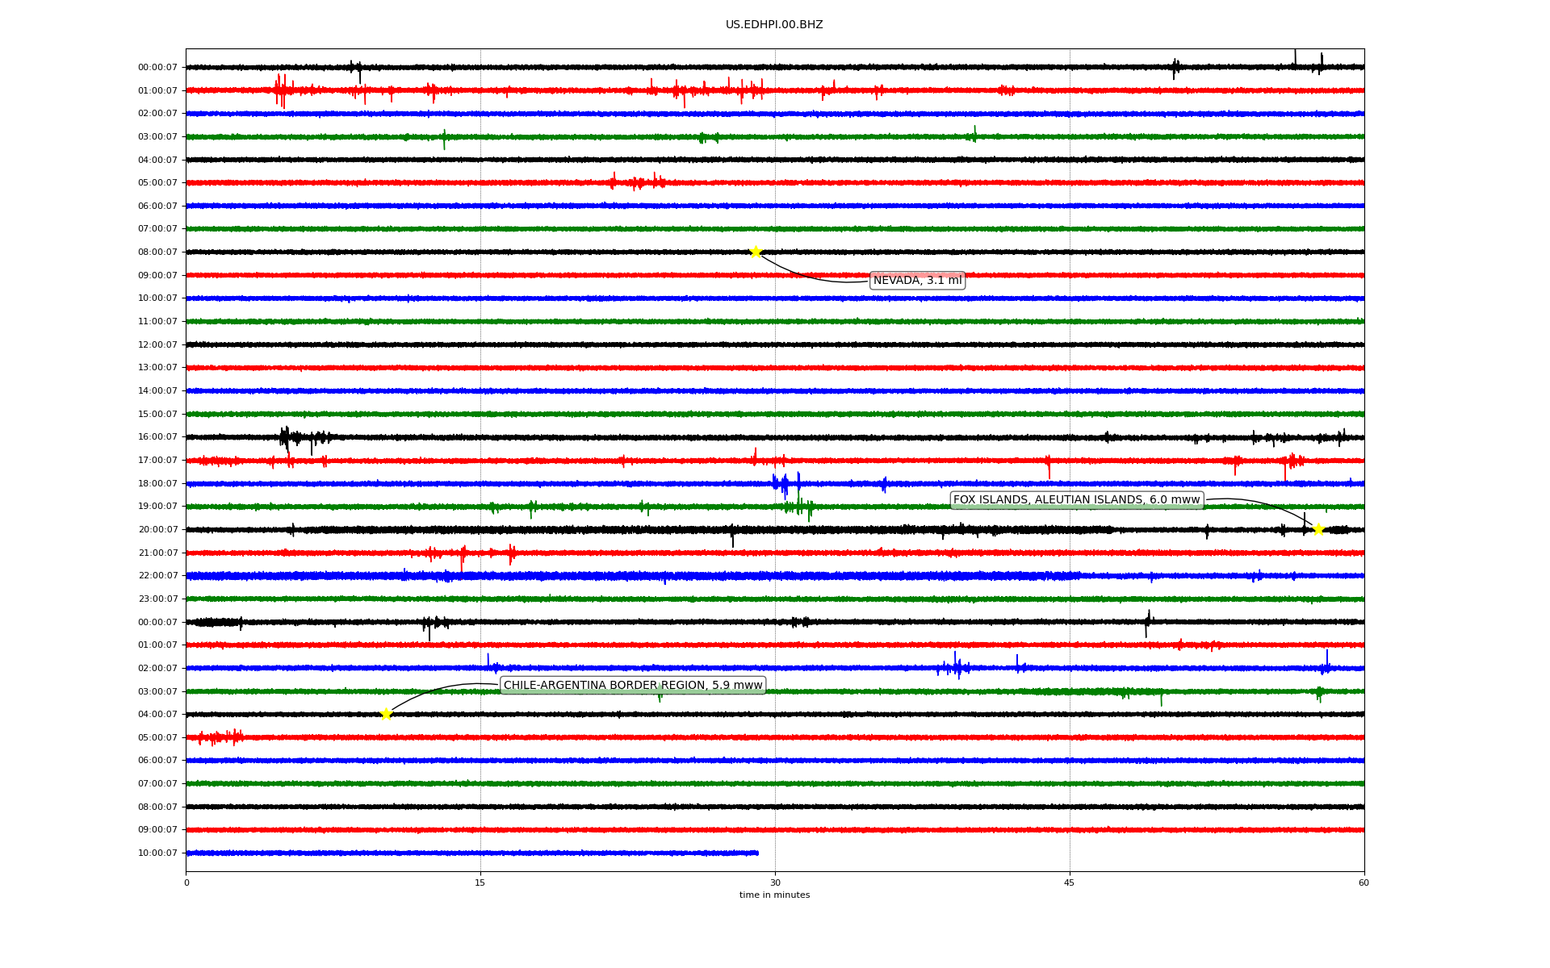Click the 23:00:07 row label

(x=157, y=599)
